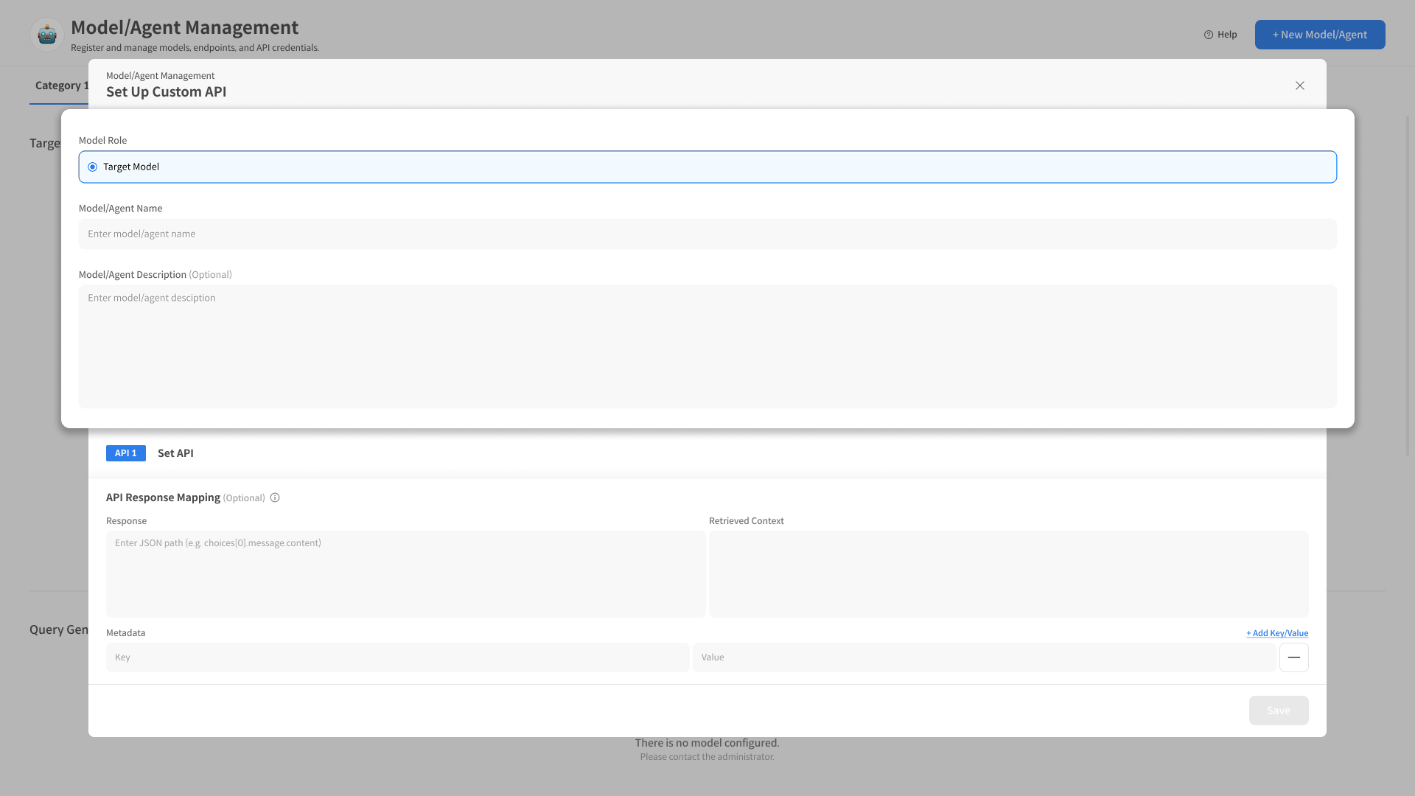Click the Set API section heading
This screenshot has height=796, width=1415.
tap(175, 453)
